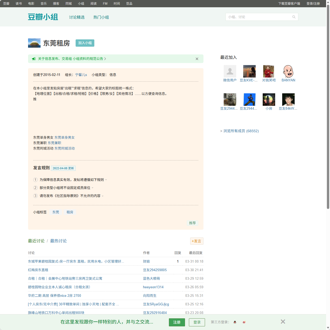Click the search magnifier icon

294,17
